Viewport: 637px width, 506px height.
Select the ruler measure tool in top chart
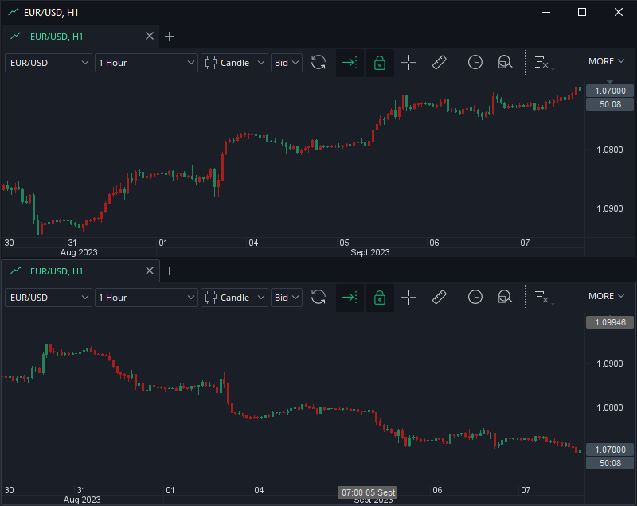pos(440,63)
